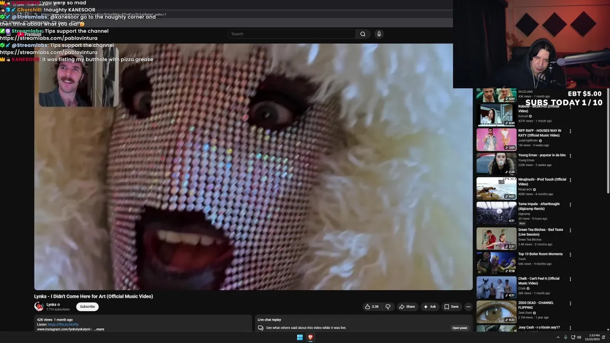This screenshot has height=343, width=610.
Task: Click the JodyHighRoller channel name
Action: [528, 141]
